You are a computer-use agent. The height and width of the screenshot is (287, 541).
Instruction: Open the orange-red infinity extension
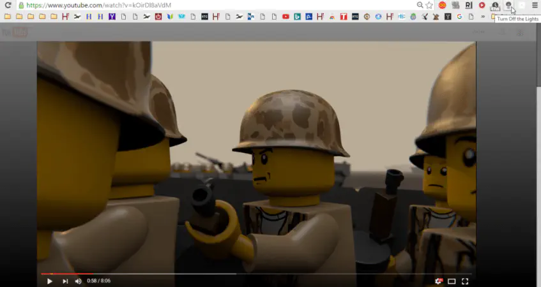point(443,5)
